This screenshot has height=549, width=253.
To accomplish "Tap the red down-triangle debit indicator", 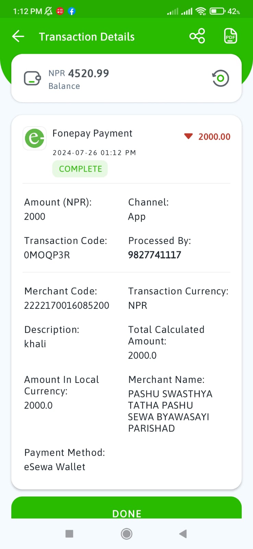I will (189, 136).
